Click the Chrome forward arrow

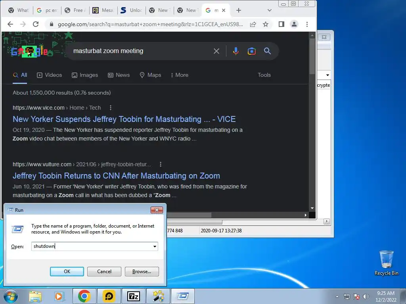(23, 24)
